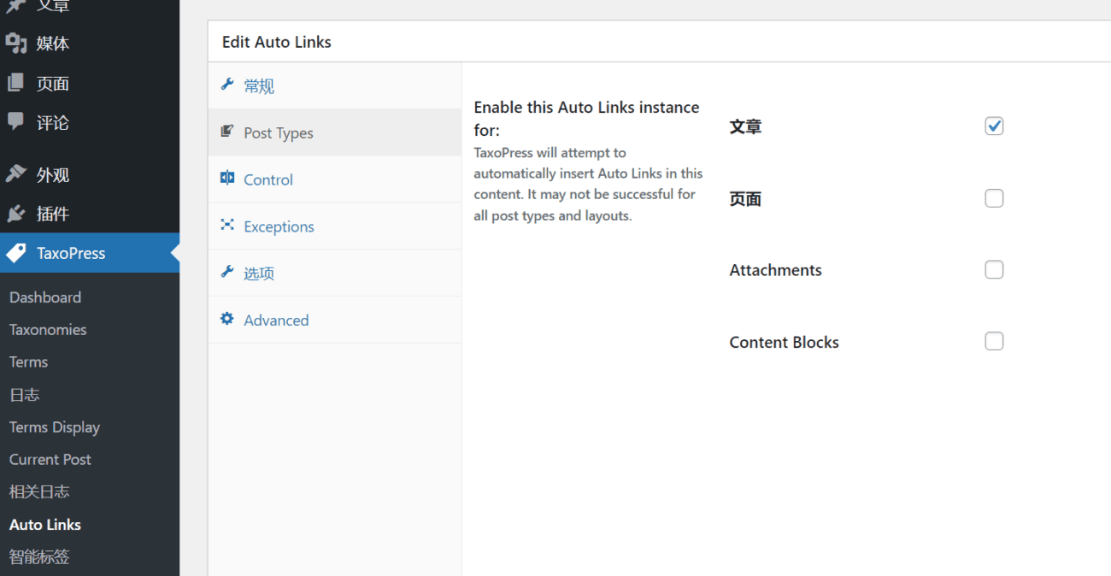Enable the Content Blocks checkbox

[x=994, y=342]
